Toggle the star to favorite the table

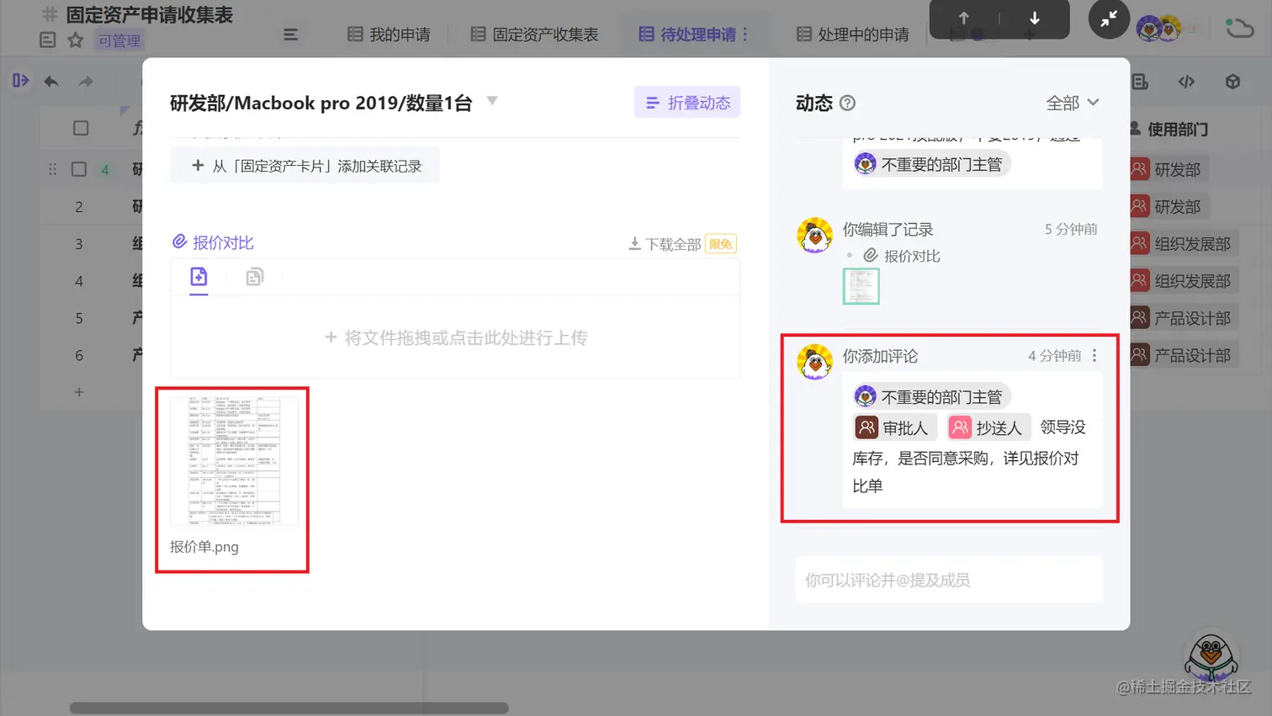pyautogui.click(x=75, y=39)
